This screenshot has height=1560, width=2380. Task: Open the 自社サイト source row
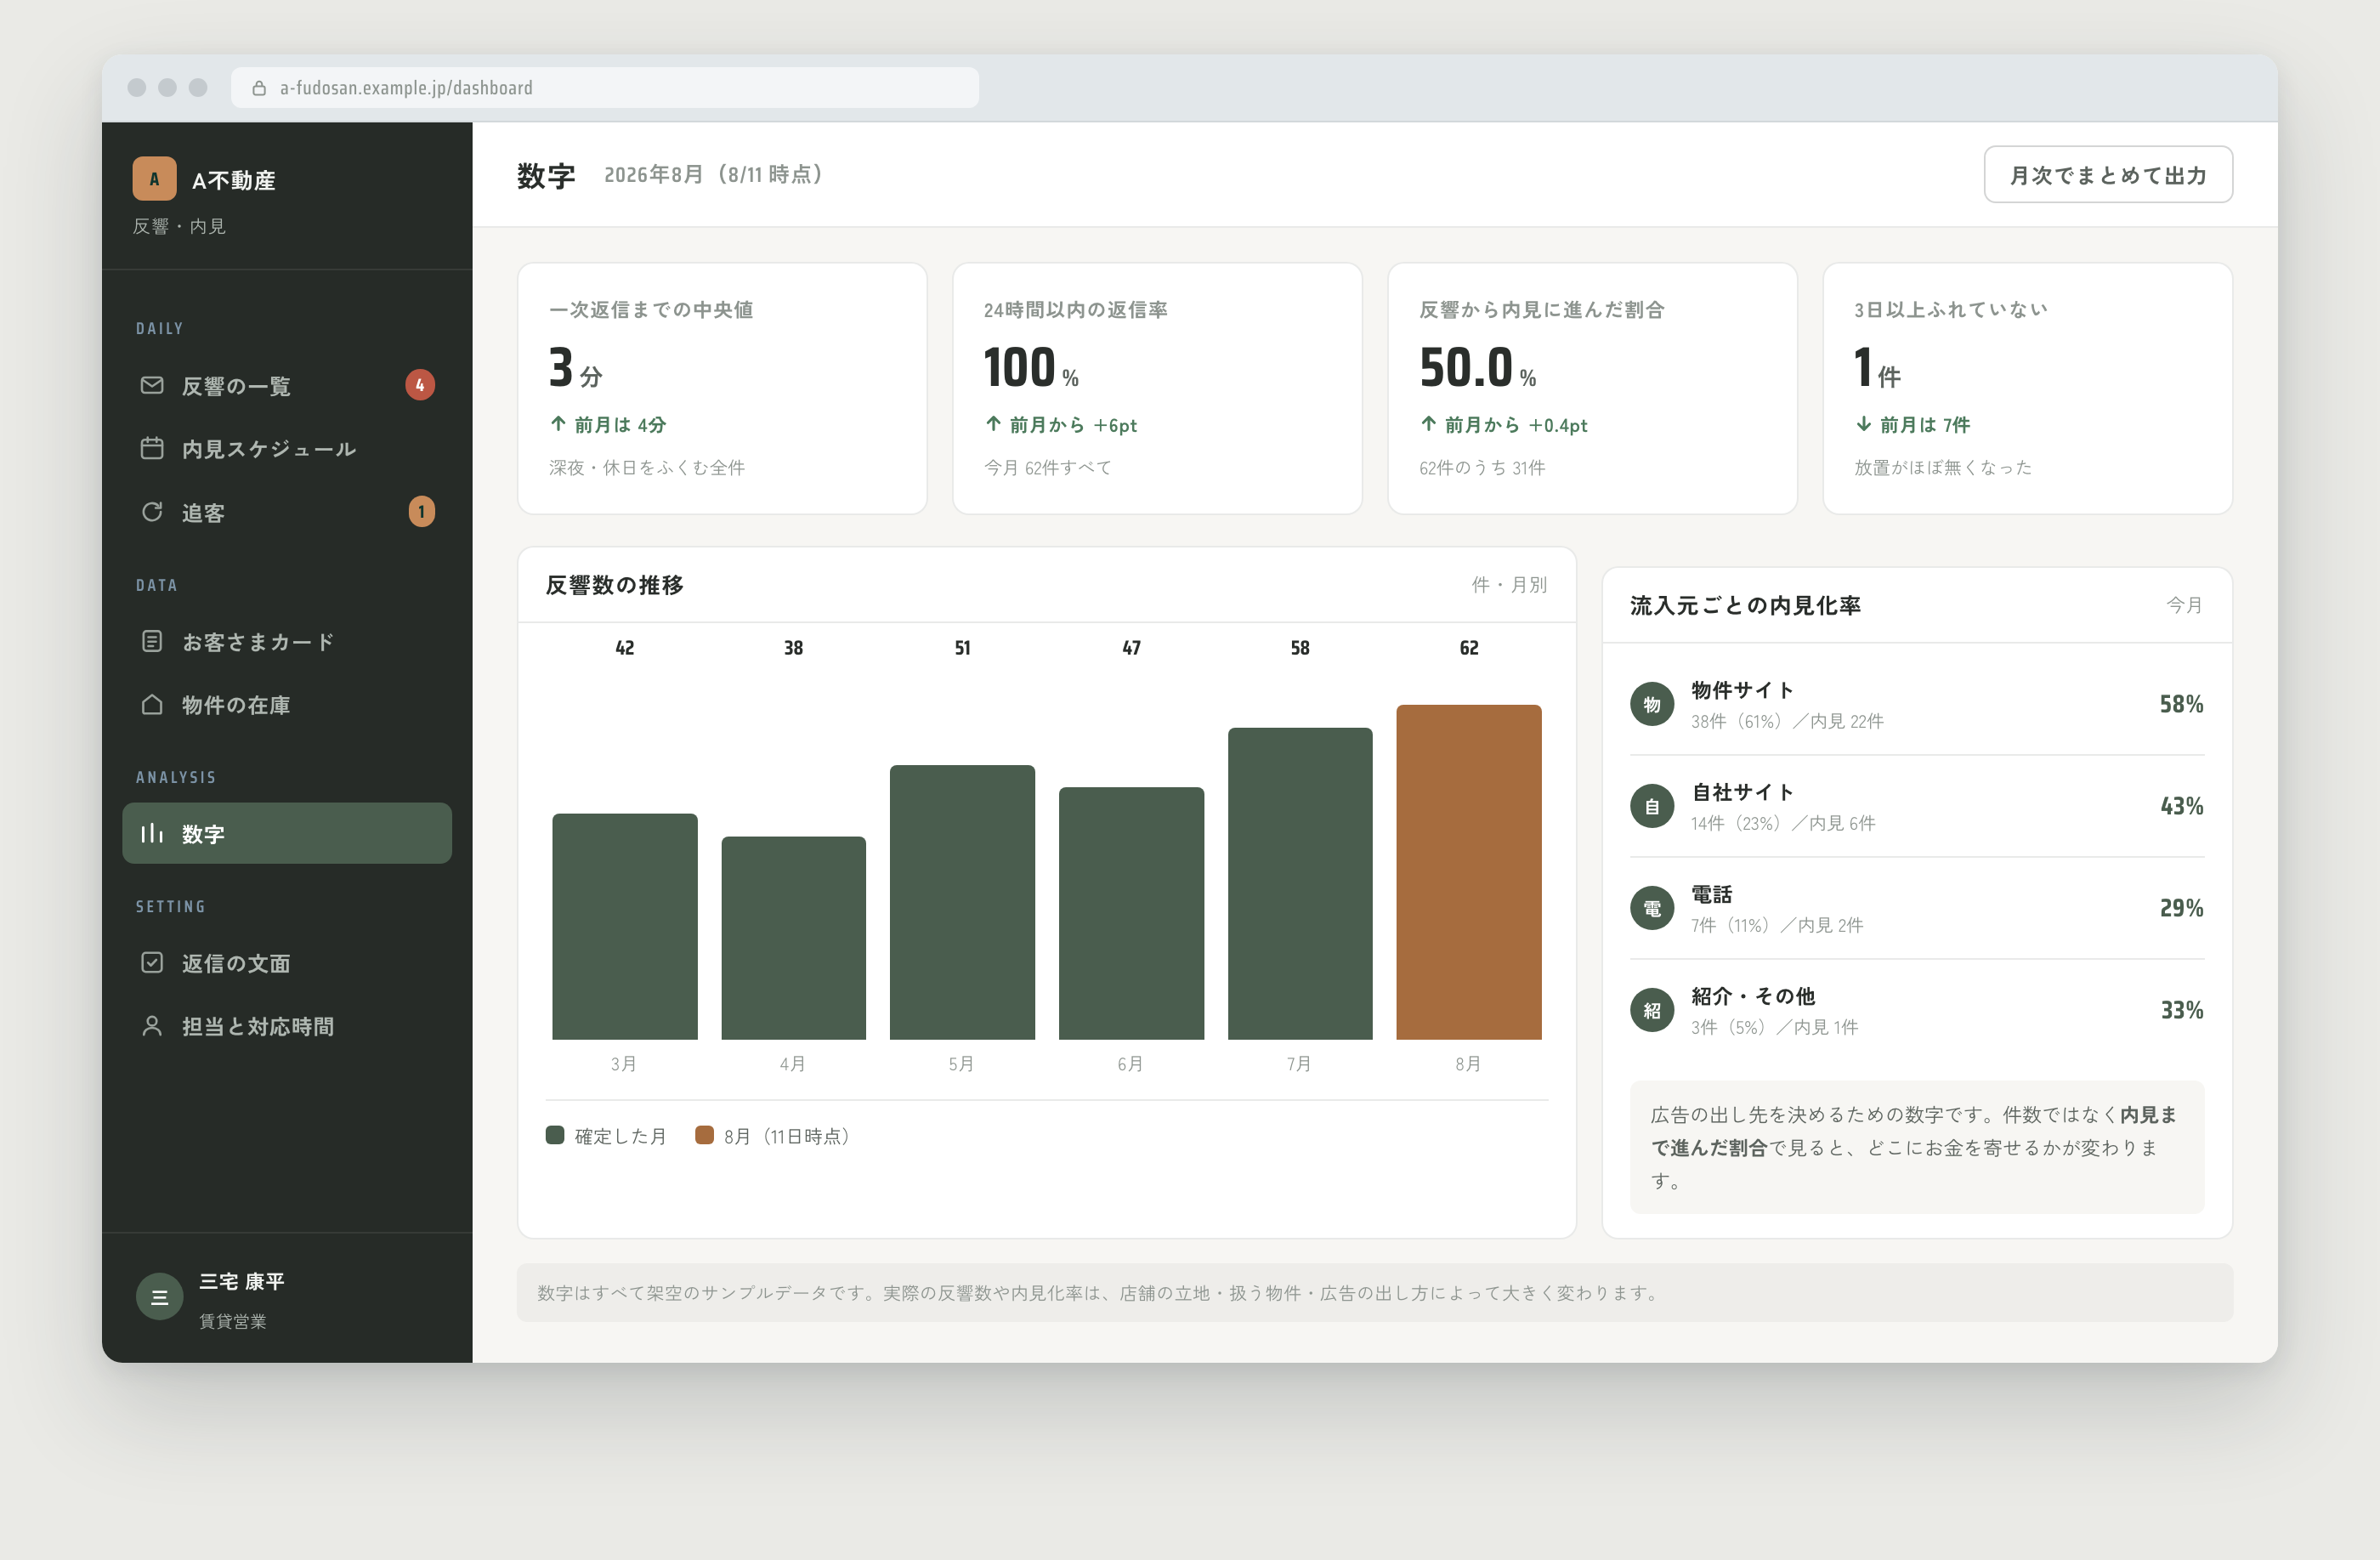click(x=1917, y=806)
